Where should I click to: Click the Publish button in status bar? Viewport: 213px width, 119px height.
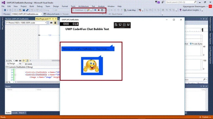(205, 117)
